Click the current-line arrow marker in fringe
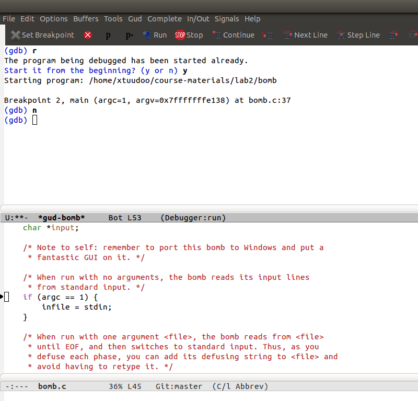 coord(2,296)
